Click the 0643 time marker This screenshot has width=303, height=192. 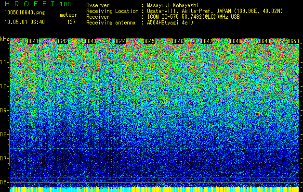(91, 41)
